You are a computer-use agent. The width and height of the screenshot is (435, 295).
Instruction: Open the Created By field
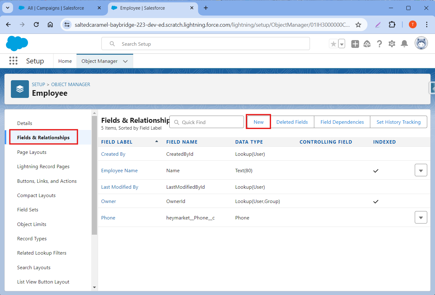[x=113, y=154]
